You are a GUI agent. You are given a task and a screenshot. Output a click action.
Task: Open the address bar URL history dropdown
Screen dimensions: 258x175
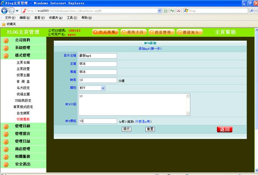pos(159,11)
